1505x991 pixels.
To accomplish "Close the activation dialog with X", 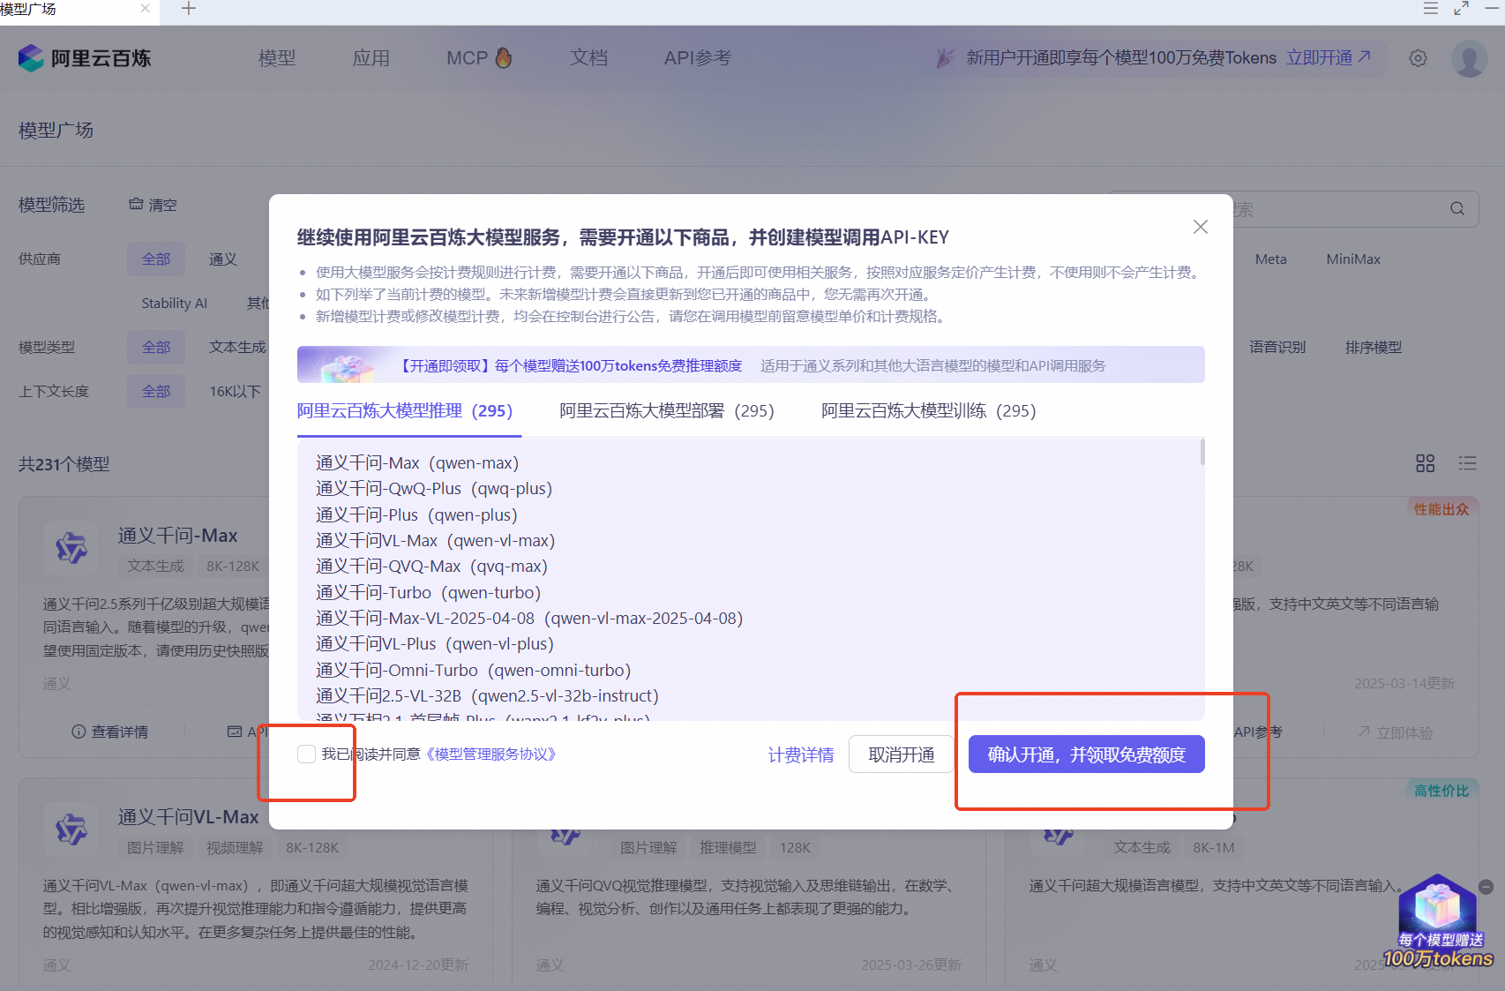I will pos(1201,227).
